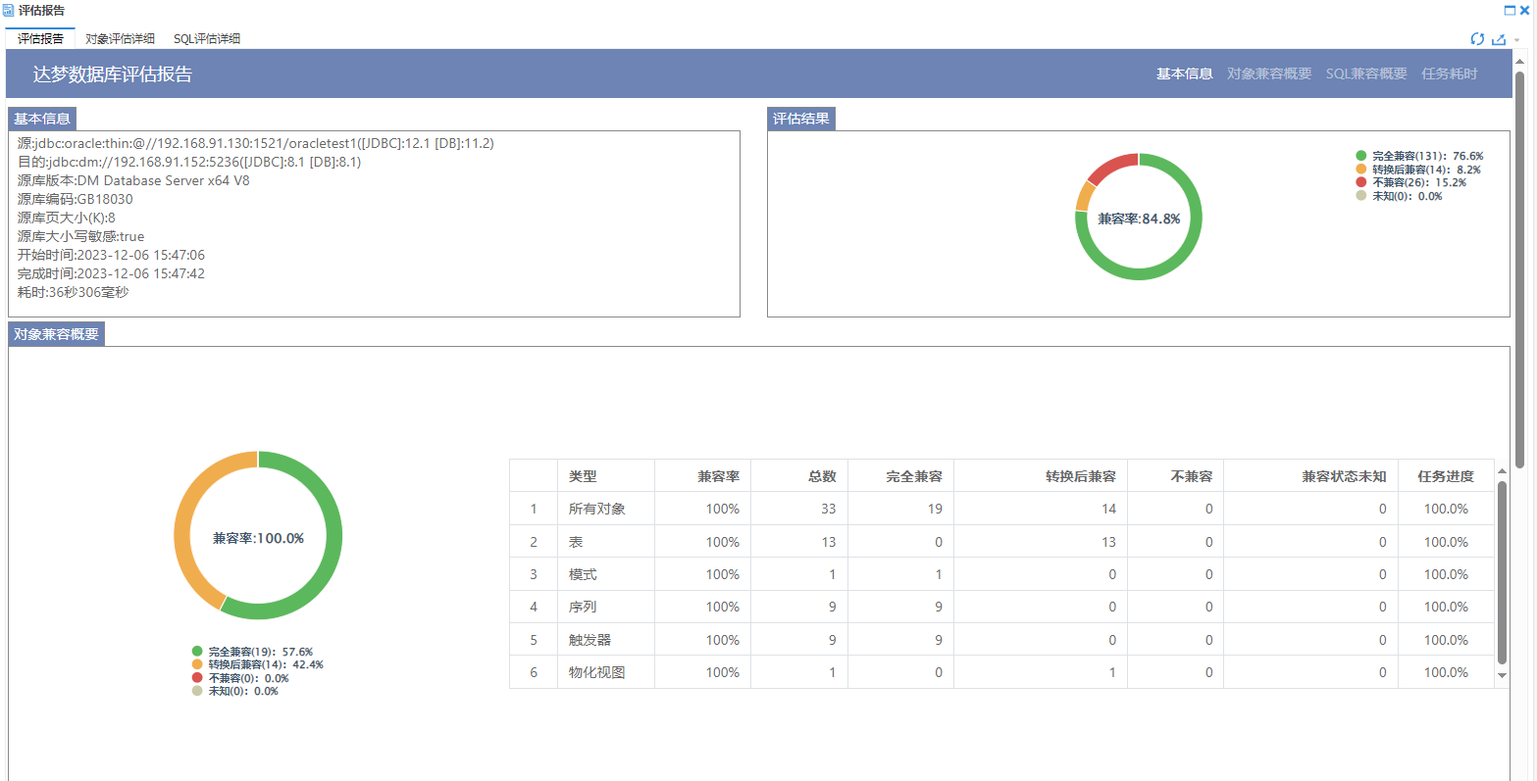Click grey 未知(0) legend swatch in 评估结果
The image size is (1537, 781).
pyautogui.click(x=1360, y=196)
